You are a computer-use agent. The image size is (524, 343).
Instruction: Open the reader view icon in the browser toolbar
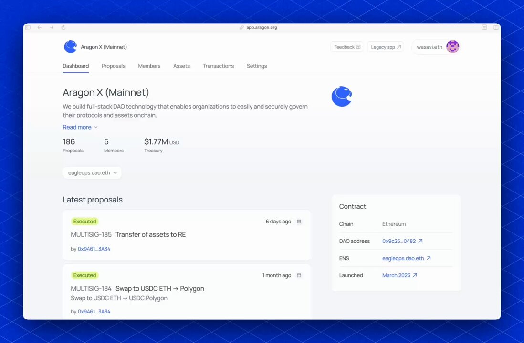pyautogui.click(x=484, y=27)
